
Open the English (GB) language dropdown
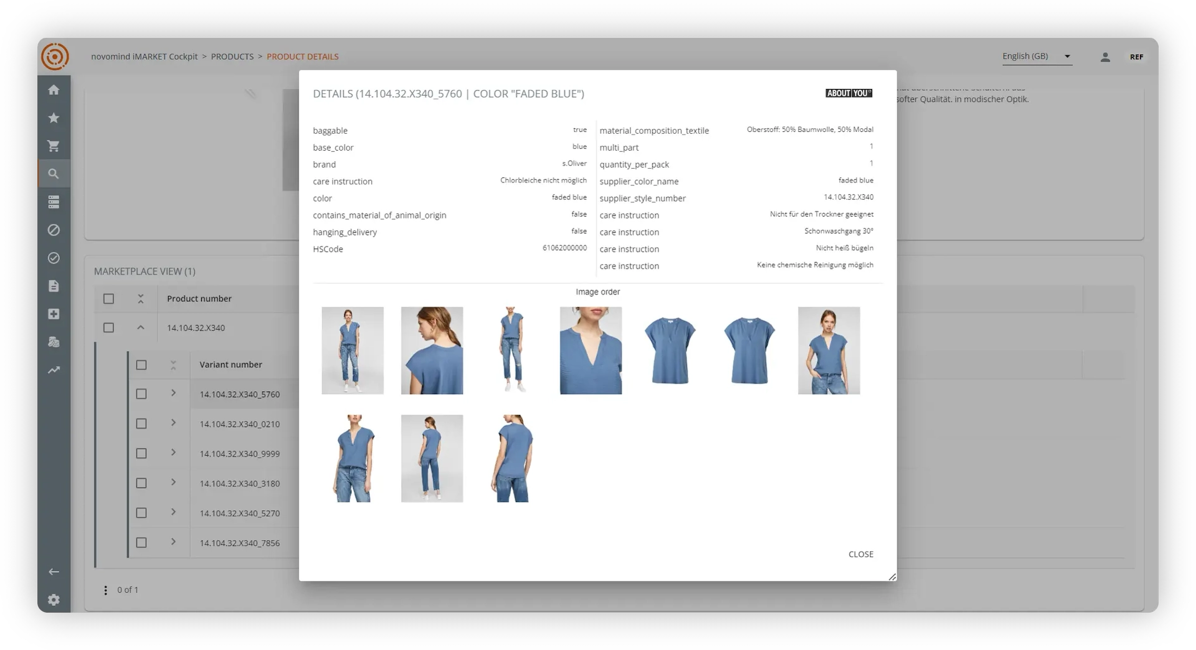1037,56
